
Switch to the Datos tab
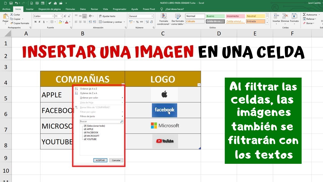click(x=83, y=9)
